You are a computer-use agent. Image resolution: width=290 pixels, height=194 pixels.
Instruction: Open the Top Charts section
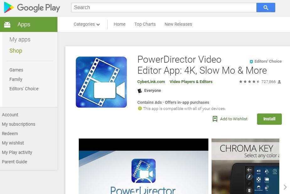(145, 24)
